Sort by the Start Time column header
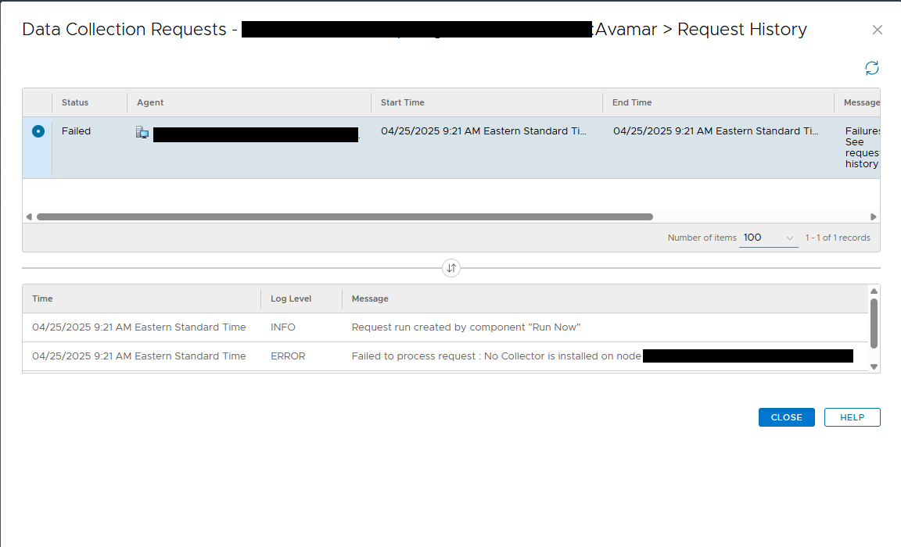This screenshot has height=547, width=901. click(x=402, y=102)
